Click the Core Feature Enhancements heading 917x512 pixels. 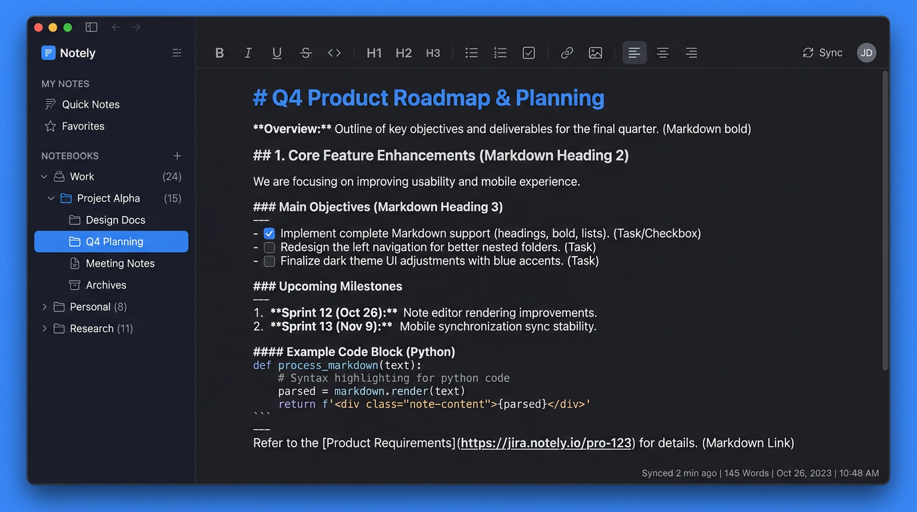coord(441,155)
